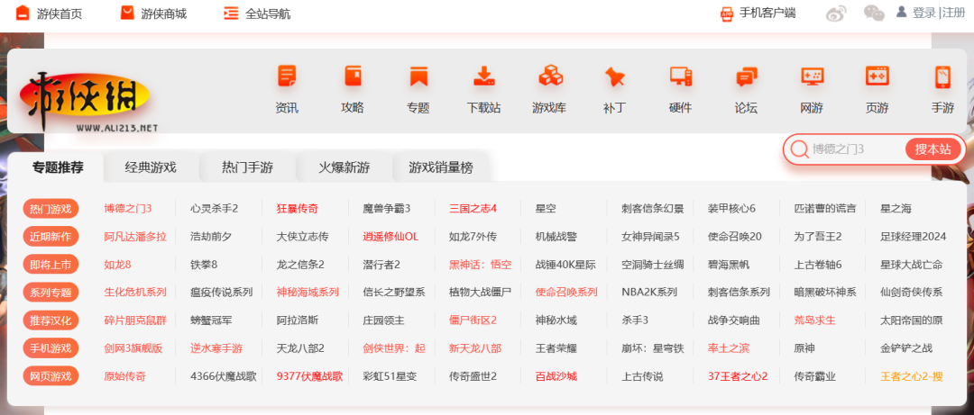Open the 页游 gamepad icon
Image resolution: width=974 pixels, height=415 pixels.
(878, 77)
